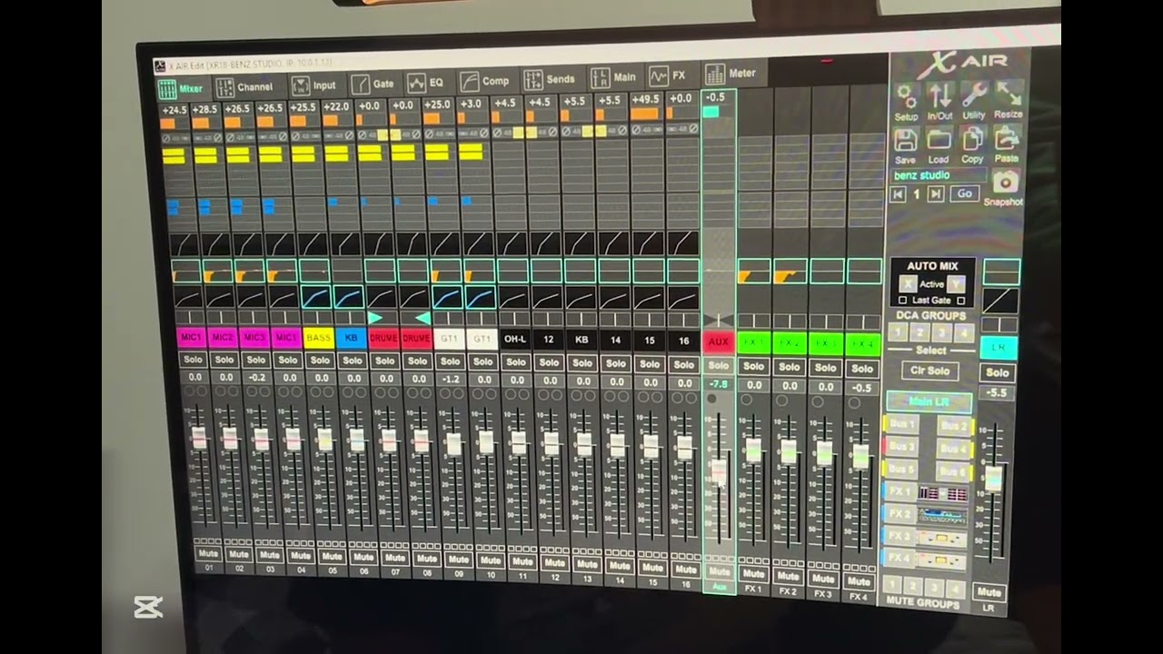The width and height of the screenshot is (1163, 654).
Task: Select the yellow BASS channel label
Action: tap(318, 338)
